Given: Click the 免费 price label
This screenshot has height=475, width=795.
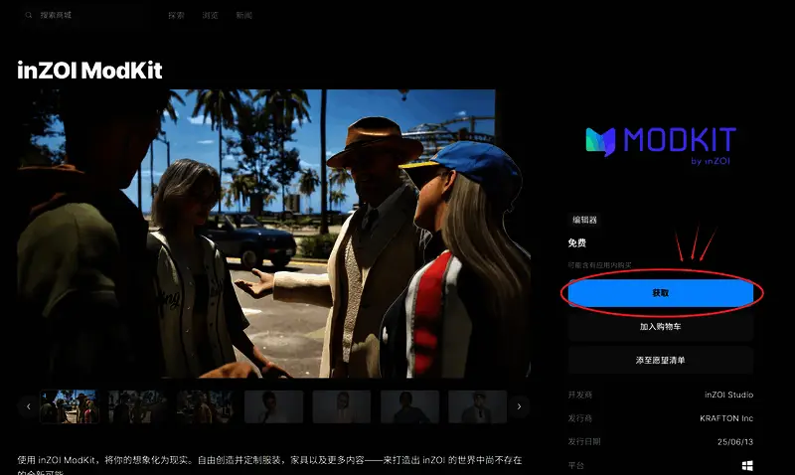Looking at the screenshot, I should pyautogui.click(x=577, y=242).
